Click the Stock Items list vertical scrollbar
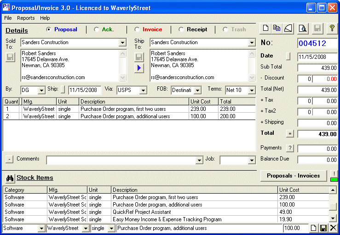The height and width of the screenshot is (235, 340). point(333,205)
